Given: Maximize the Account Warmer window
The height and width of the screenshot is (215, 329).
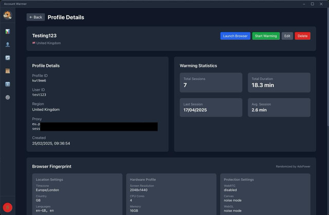Looking at the screenshot, I should pyautogui.click(x=313, y=4).
